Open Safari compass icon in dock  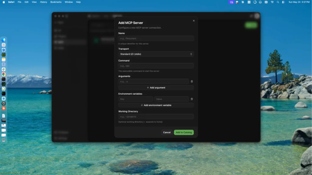(4, 50)
